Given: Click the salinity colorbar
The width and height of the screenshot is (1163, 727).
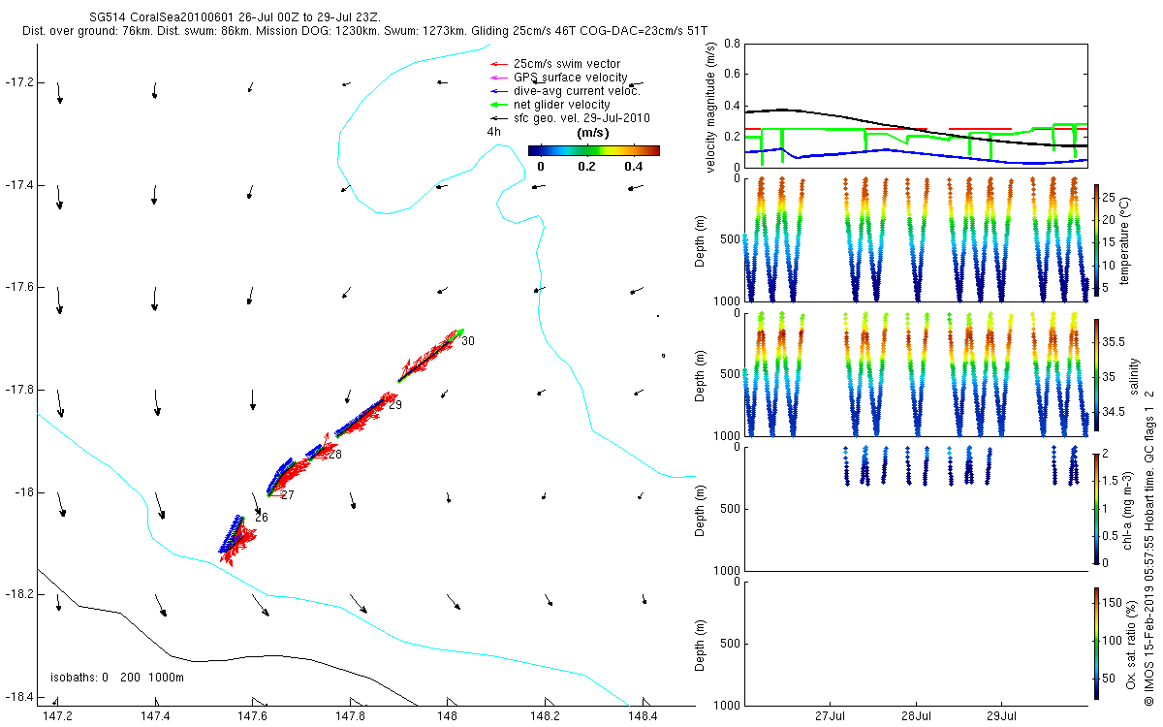Looking at the screenshot, I should coord(1096,373).
